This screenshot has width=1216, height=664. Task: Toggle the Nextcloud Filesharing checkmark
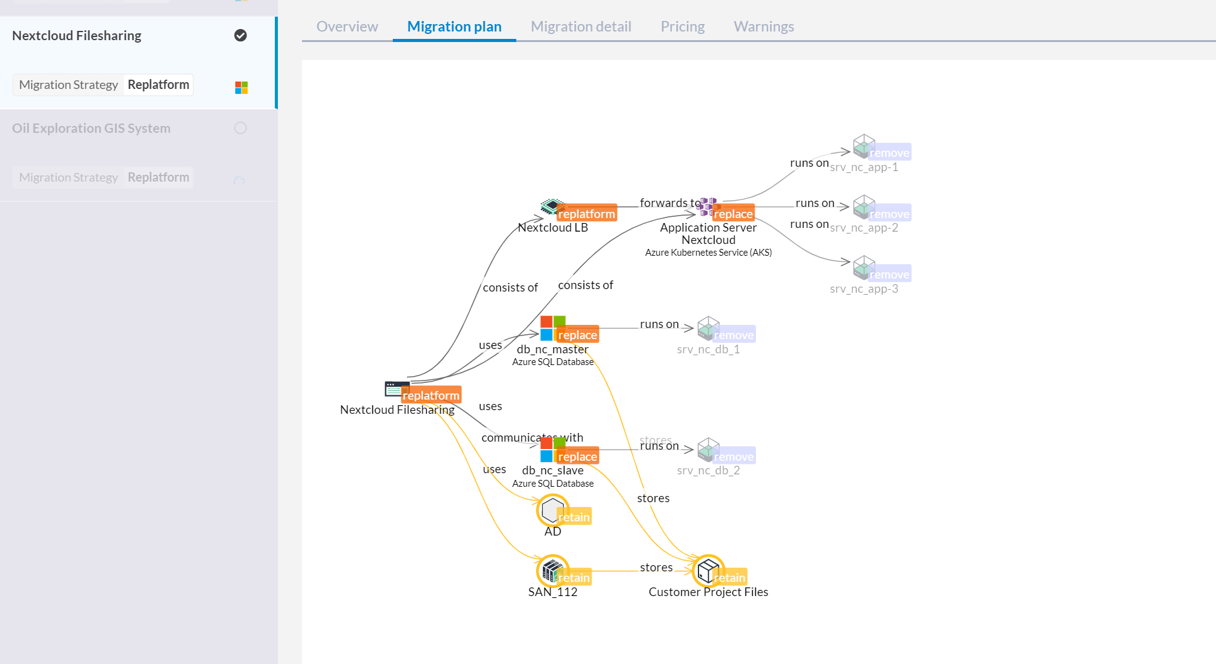[241, 35]
